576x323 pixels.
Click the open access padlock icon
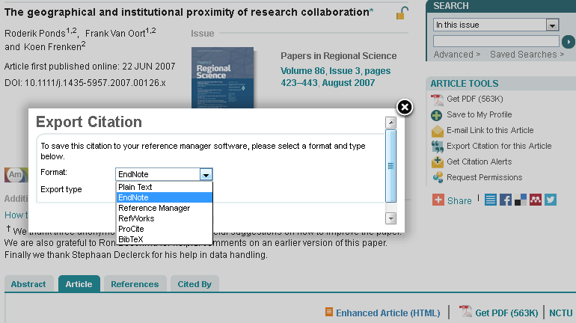[402, 13]
